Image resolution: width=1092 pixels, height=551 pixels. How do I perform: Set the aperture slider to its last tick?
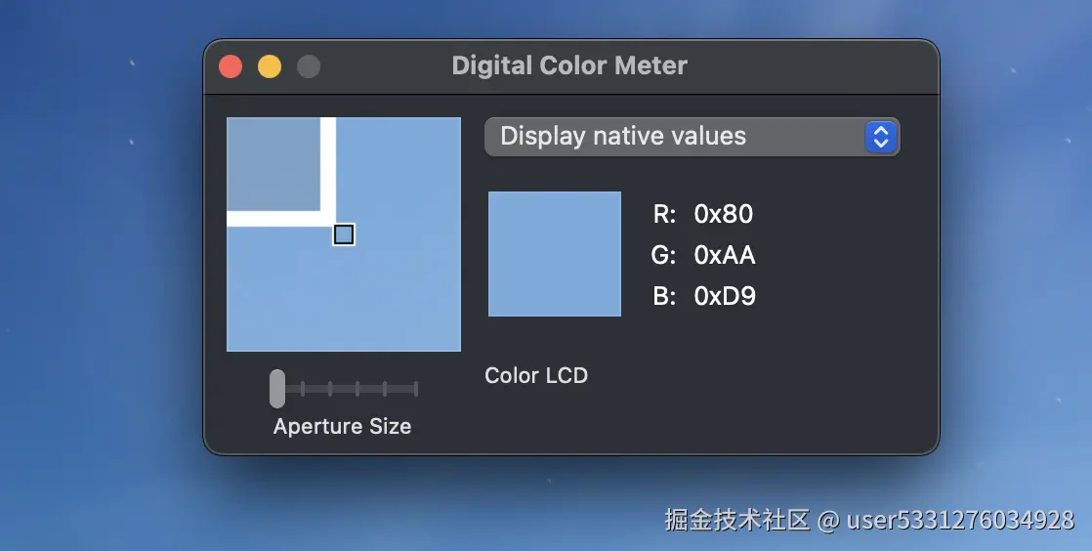click(416, 389)
